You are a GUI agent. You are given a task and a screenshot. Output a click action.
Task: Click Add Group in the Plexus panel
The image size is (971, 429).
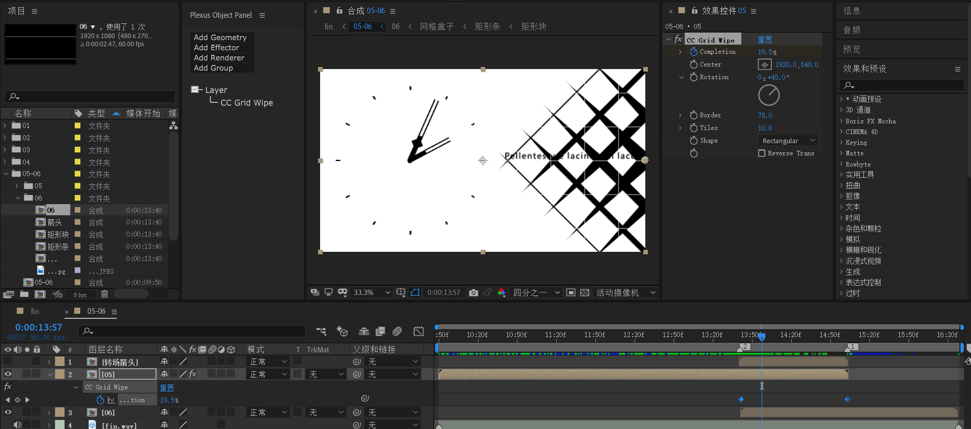click(213, 68)
